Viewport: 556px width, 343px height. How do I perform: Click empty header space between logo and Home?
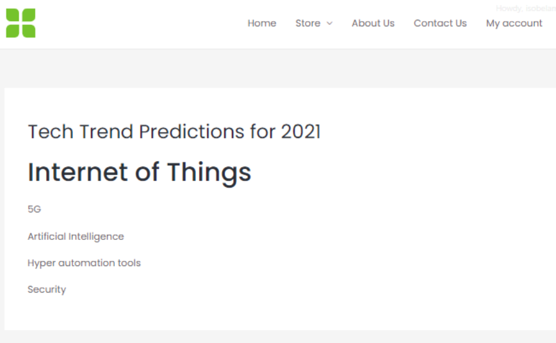(x=142, y=24)
